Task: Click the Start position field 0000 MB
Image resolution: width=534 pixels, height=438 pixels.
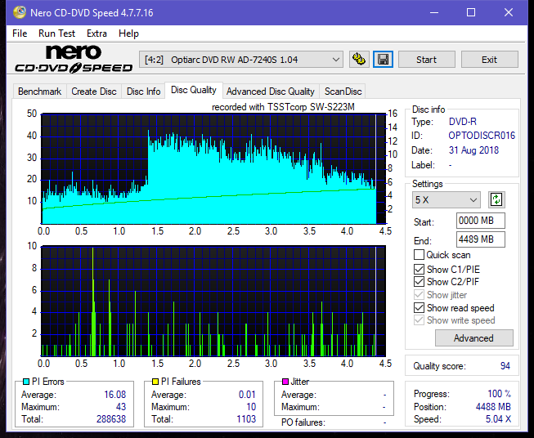Action: (481, 221)
